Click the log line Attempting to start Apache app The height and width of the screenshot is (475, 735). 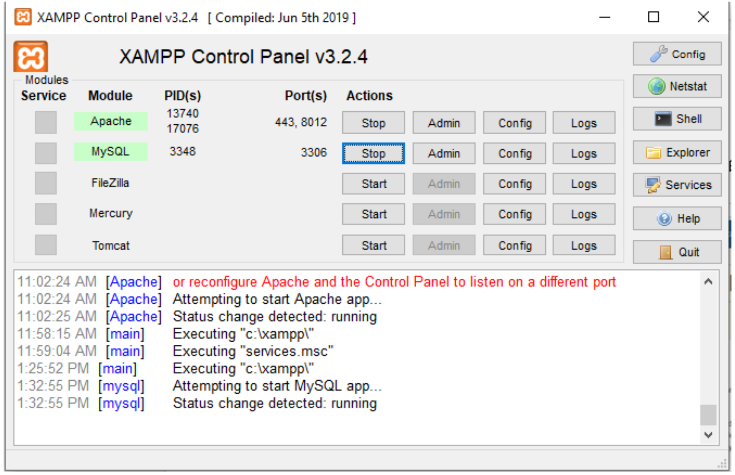pos(277,299)
